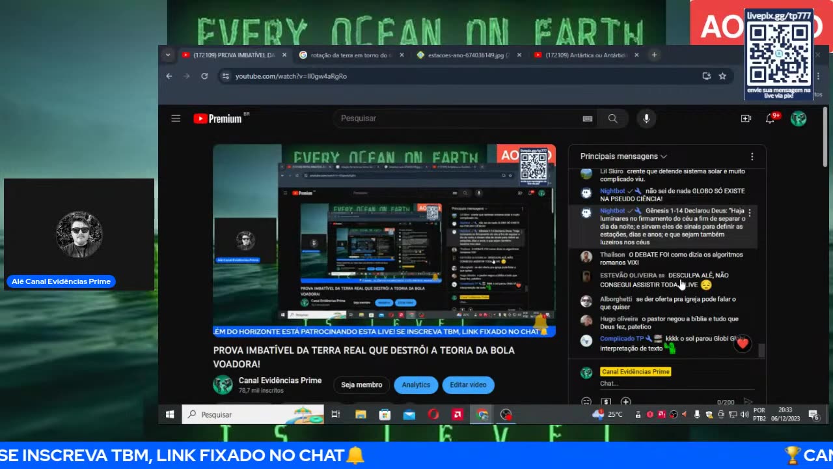Open the live chat three-dot options
The image size is (833, 469).
pos(752,156)
